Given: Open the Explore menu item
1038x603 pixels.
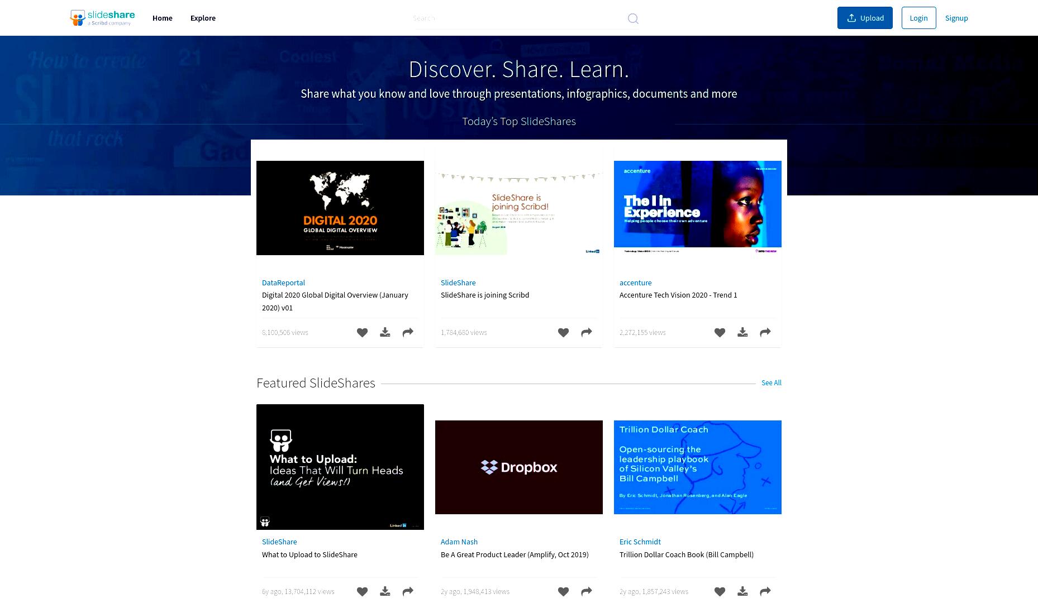Looking at the screenshot, I should [203, 18].
